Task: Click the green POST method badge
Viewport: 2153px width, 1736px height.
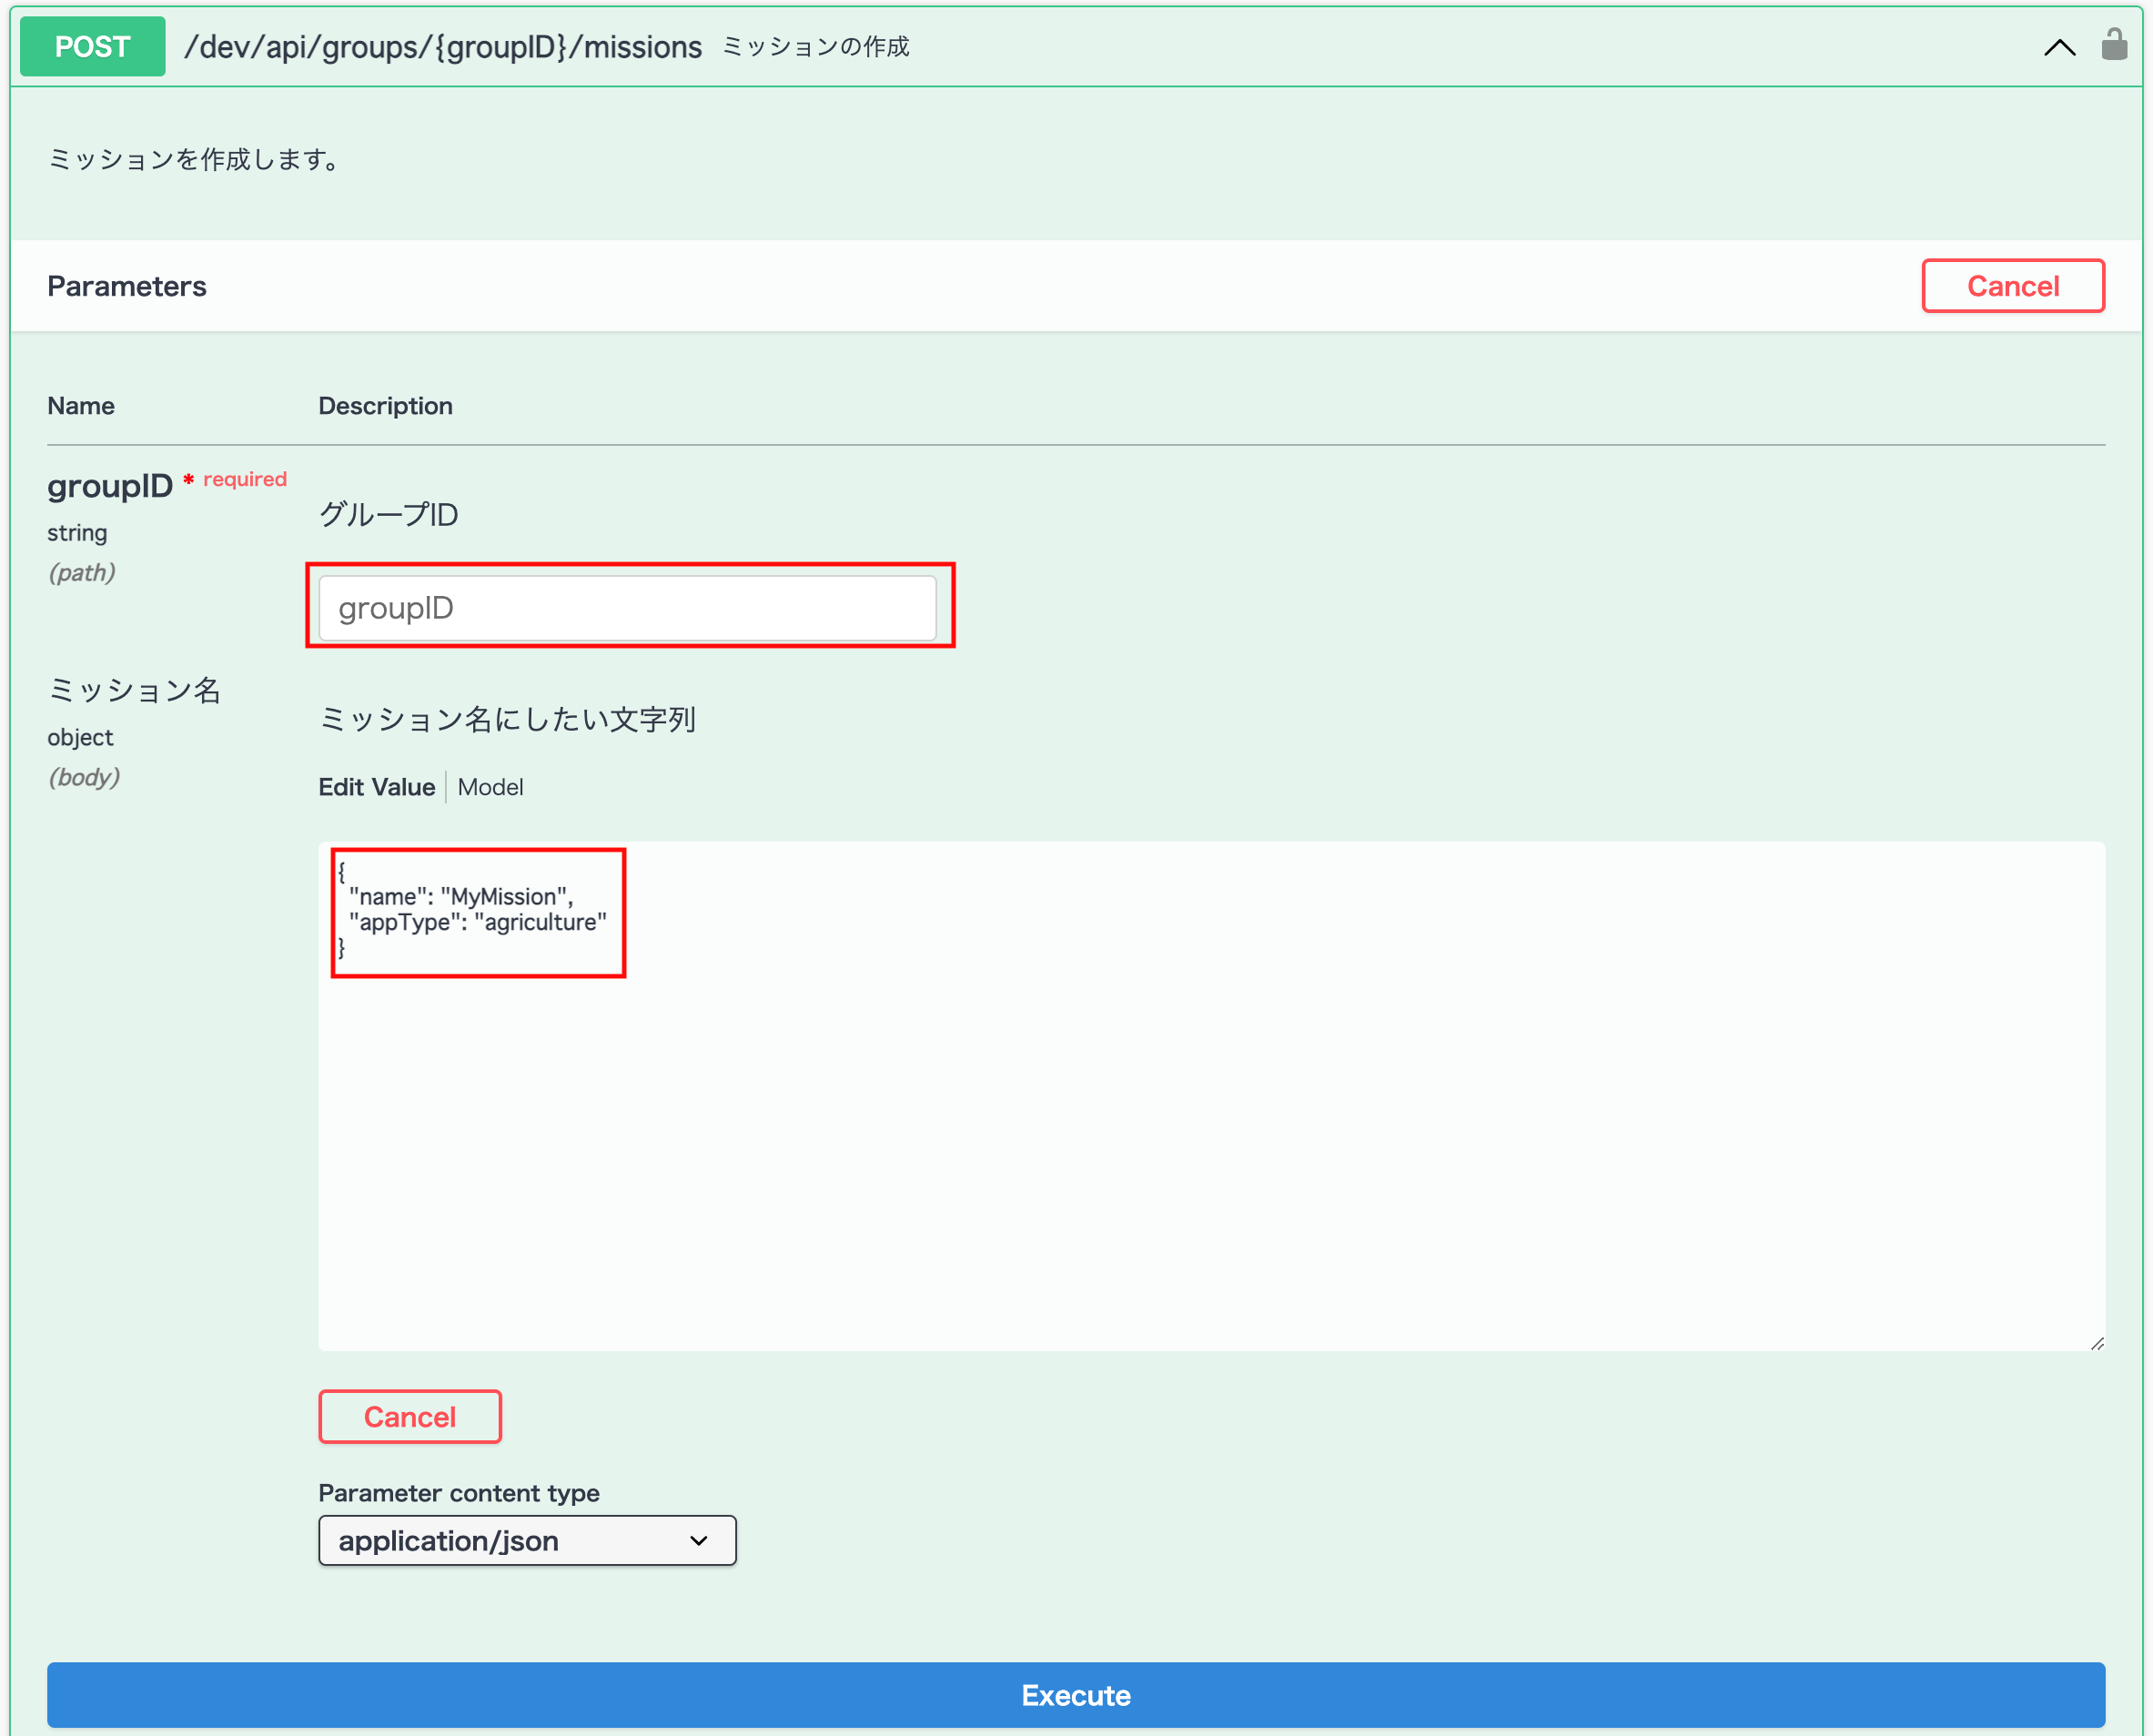Action: [x=92, y=46]
